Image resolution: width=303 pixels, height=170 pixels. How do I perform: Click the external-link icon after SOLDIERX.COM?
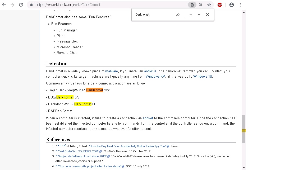tap(100, 152)
